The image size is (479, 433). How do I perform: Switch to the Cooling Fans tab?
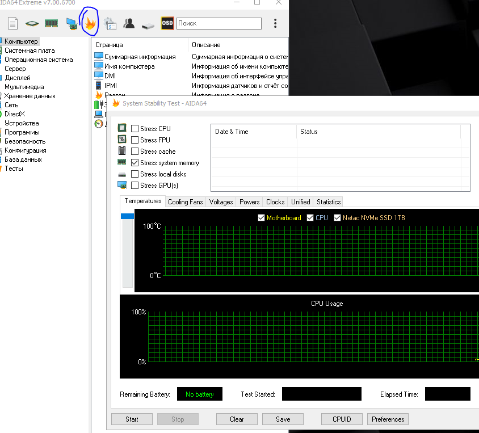pyautogui.click(x=186, y=202)
